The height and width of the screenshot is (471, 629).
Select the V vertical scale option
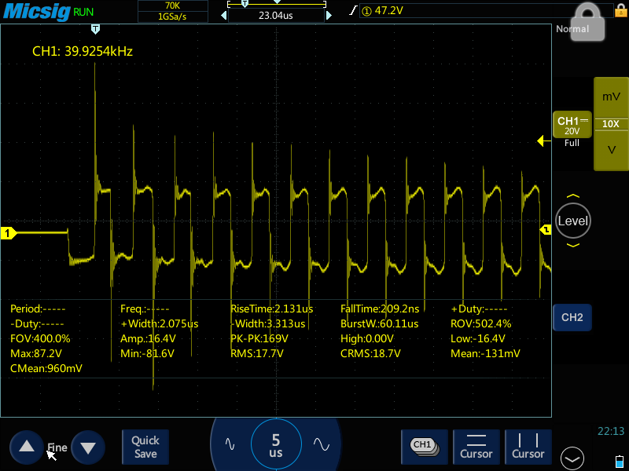coord(611,150)
